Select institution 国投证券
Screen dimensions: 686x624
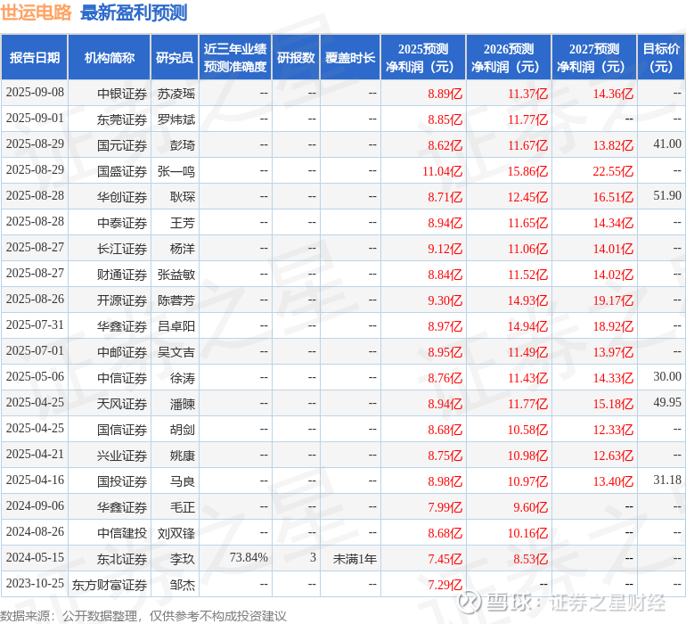click(122, 481)
